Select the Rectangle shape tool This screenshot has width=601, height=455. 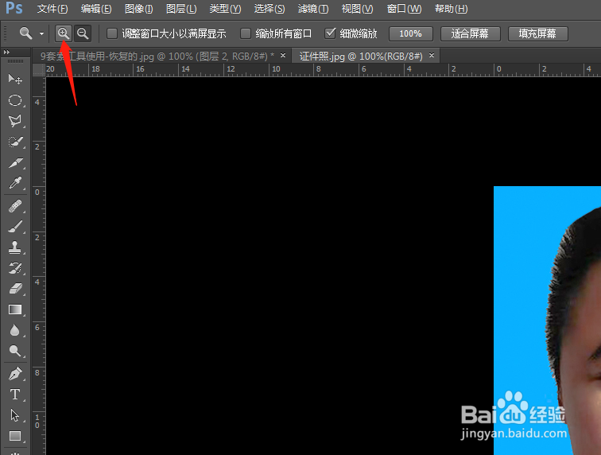pyautogui.click(x=15, y=436)
